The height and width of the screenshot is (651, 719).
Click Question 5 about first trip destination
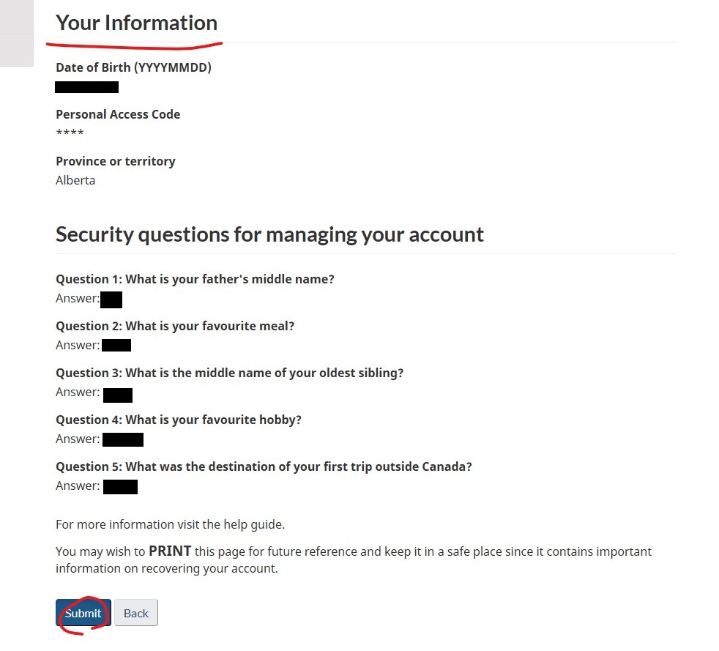pyautogui.click(x=264, y=466)
